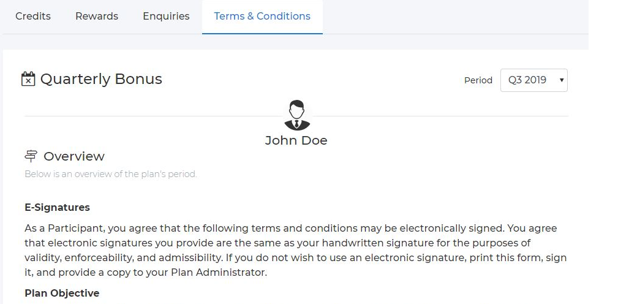The width and height of the screenshot is (629, 304).
Task: Select the Terms & Conditions tab
Action: pos(262,17)
